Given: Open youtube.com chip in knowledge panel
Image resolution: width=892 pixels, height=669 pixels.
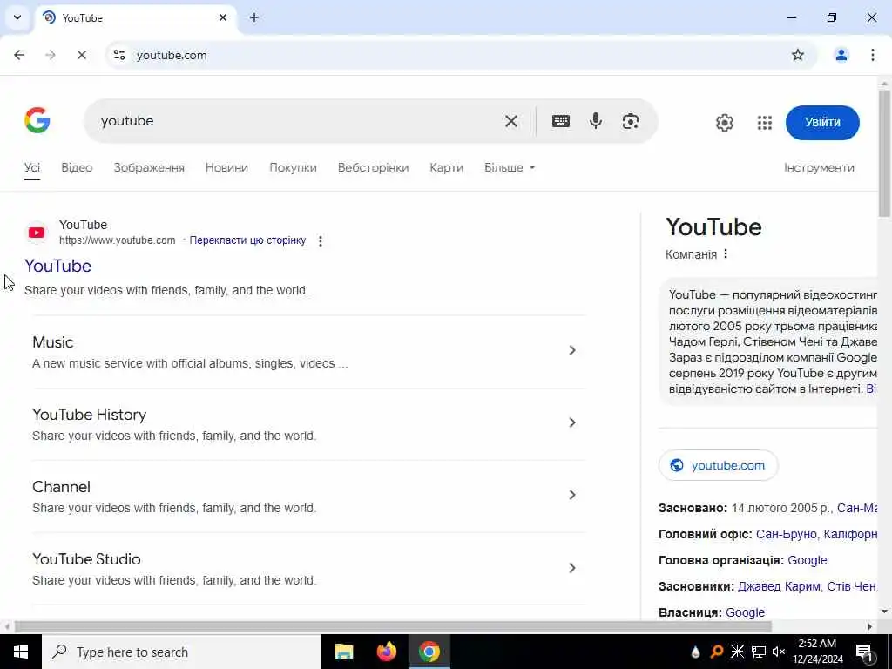Looking at the screenshot, I should click(719, 465).
